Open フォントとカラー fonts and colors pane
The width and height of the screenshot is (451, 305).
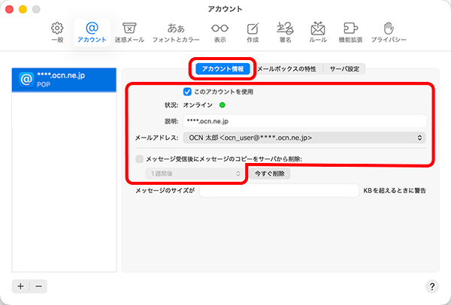pos(176,32)
